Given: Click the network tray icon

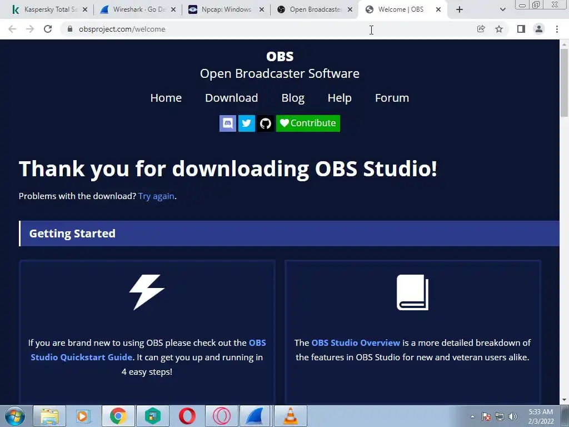Looking at the screenshot, I should click(500, 417).
